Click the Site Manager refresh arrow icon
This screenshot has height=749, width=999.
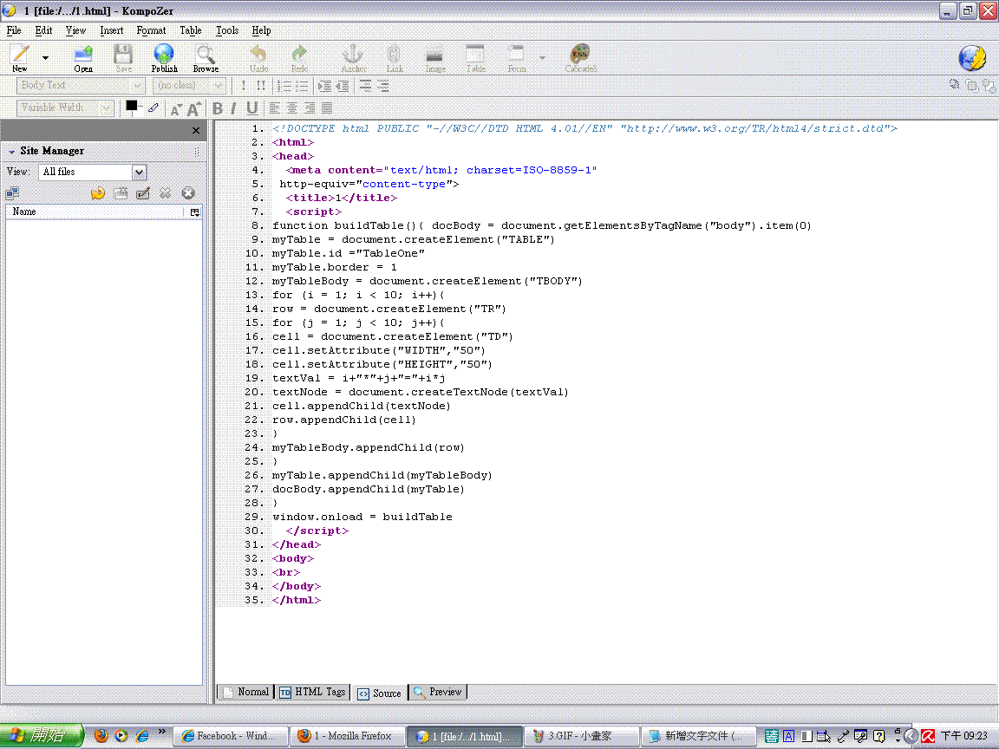[x=97, y=193]
